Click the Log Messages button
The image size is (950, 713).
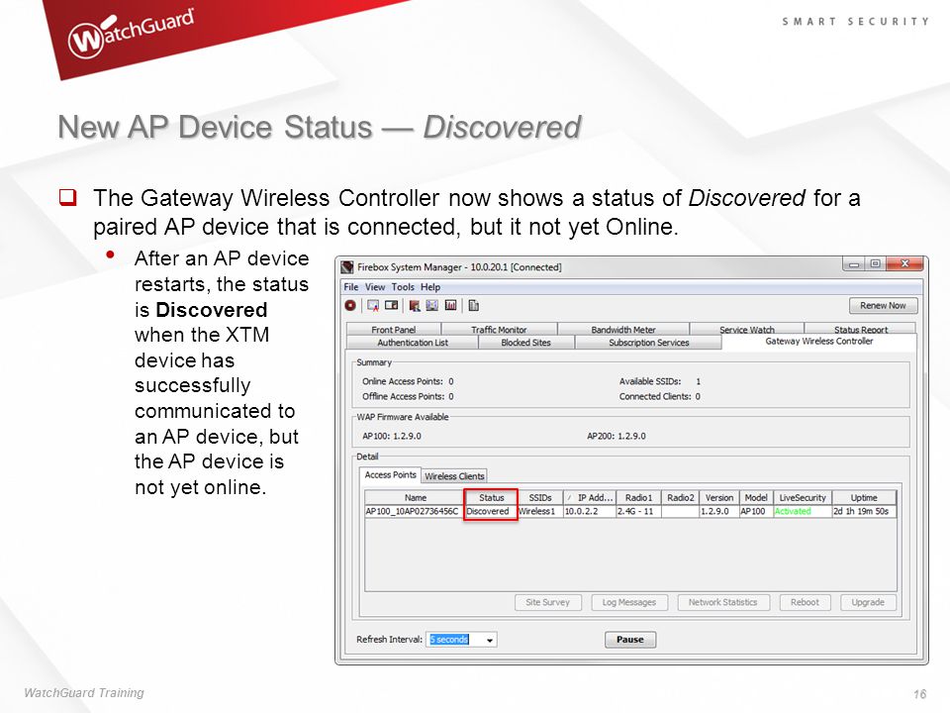(x=629, y=602)
